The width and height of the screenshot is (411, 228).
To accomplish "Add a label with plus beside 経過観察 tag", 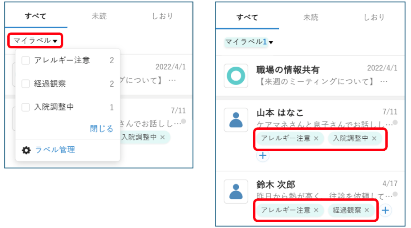I will [x=386, y=210].
